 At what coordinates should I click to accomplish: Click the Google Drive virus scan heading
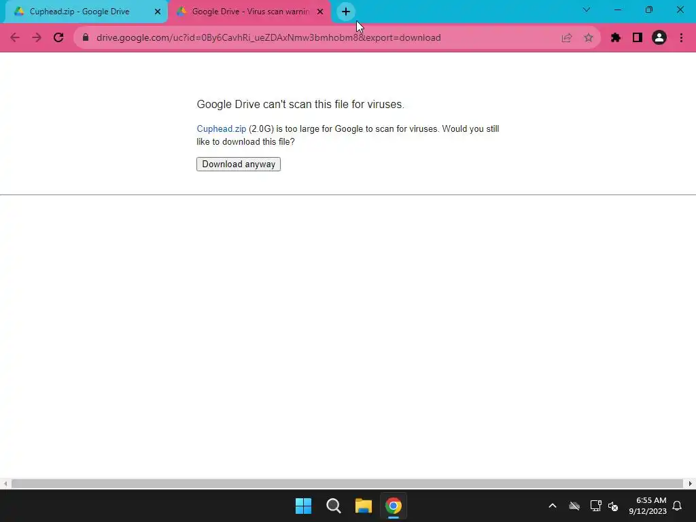click(x=300, y=104)
